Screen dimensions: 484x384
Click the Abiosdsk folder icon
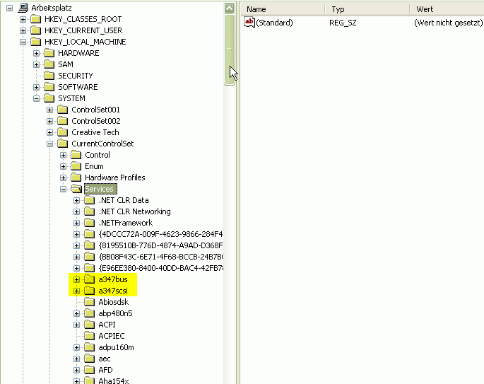(90, 302)
